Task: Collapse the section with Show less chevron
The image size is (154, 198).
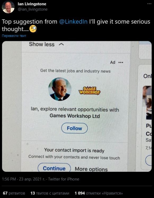Action: click(61, 44)
